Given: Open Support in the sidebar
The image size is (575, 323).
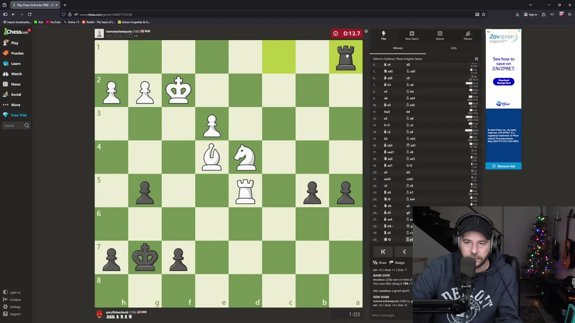Looking at the screenshot, I should tap(12, 314).
